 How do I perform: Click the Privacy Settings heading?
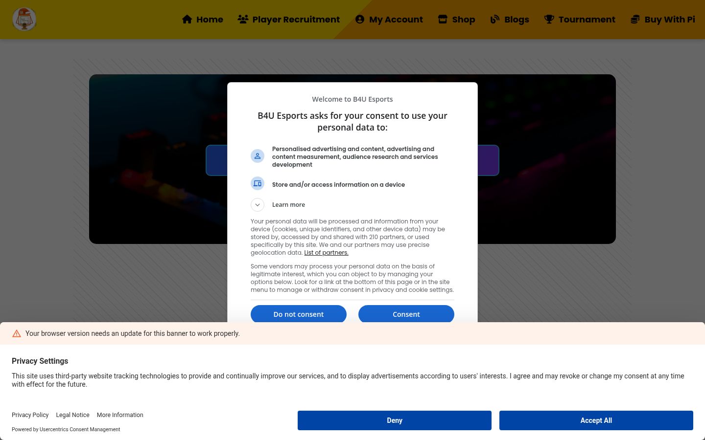pyautogui.click(x=40, y=361)
